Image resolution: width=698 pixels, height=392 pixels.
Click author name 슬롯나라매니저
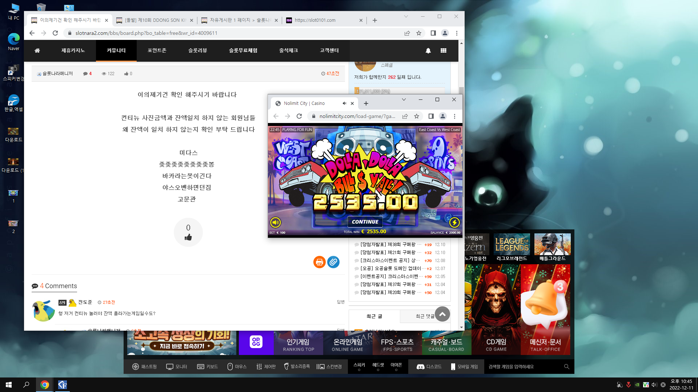(57, 74)
